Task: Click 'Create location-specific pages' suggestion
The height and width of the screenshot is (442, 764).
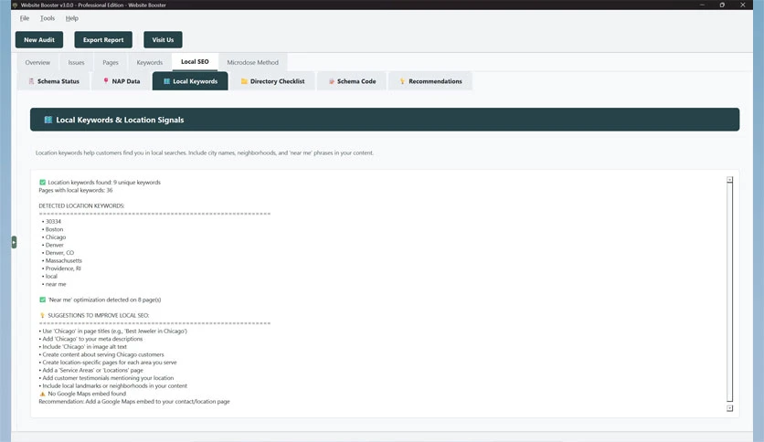Action: pos(108,363)
